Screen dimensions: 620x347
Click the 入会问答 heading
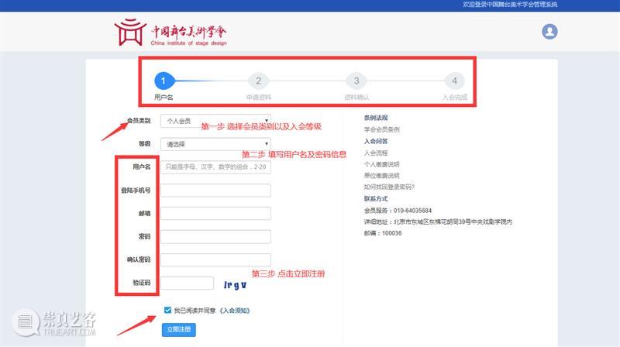(376, 141)
